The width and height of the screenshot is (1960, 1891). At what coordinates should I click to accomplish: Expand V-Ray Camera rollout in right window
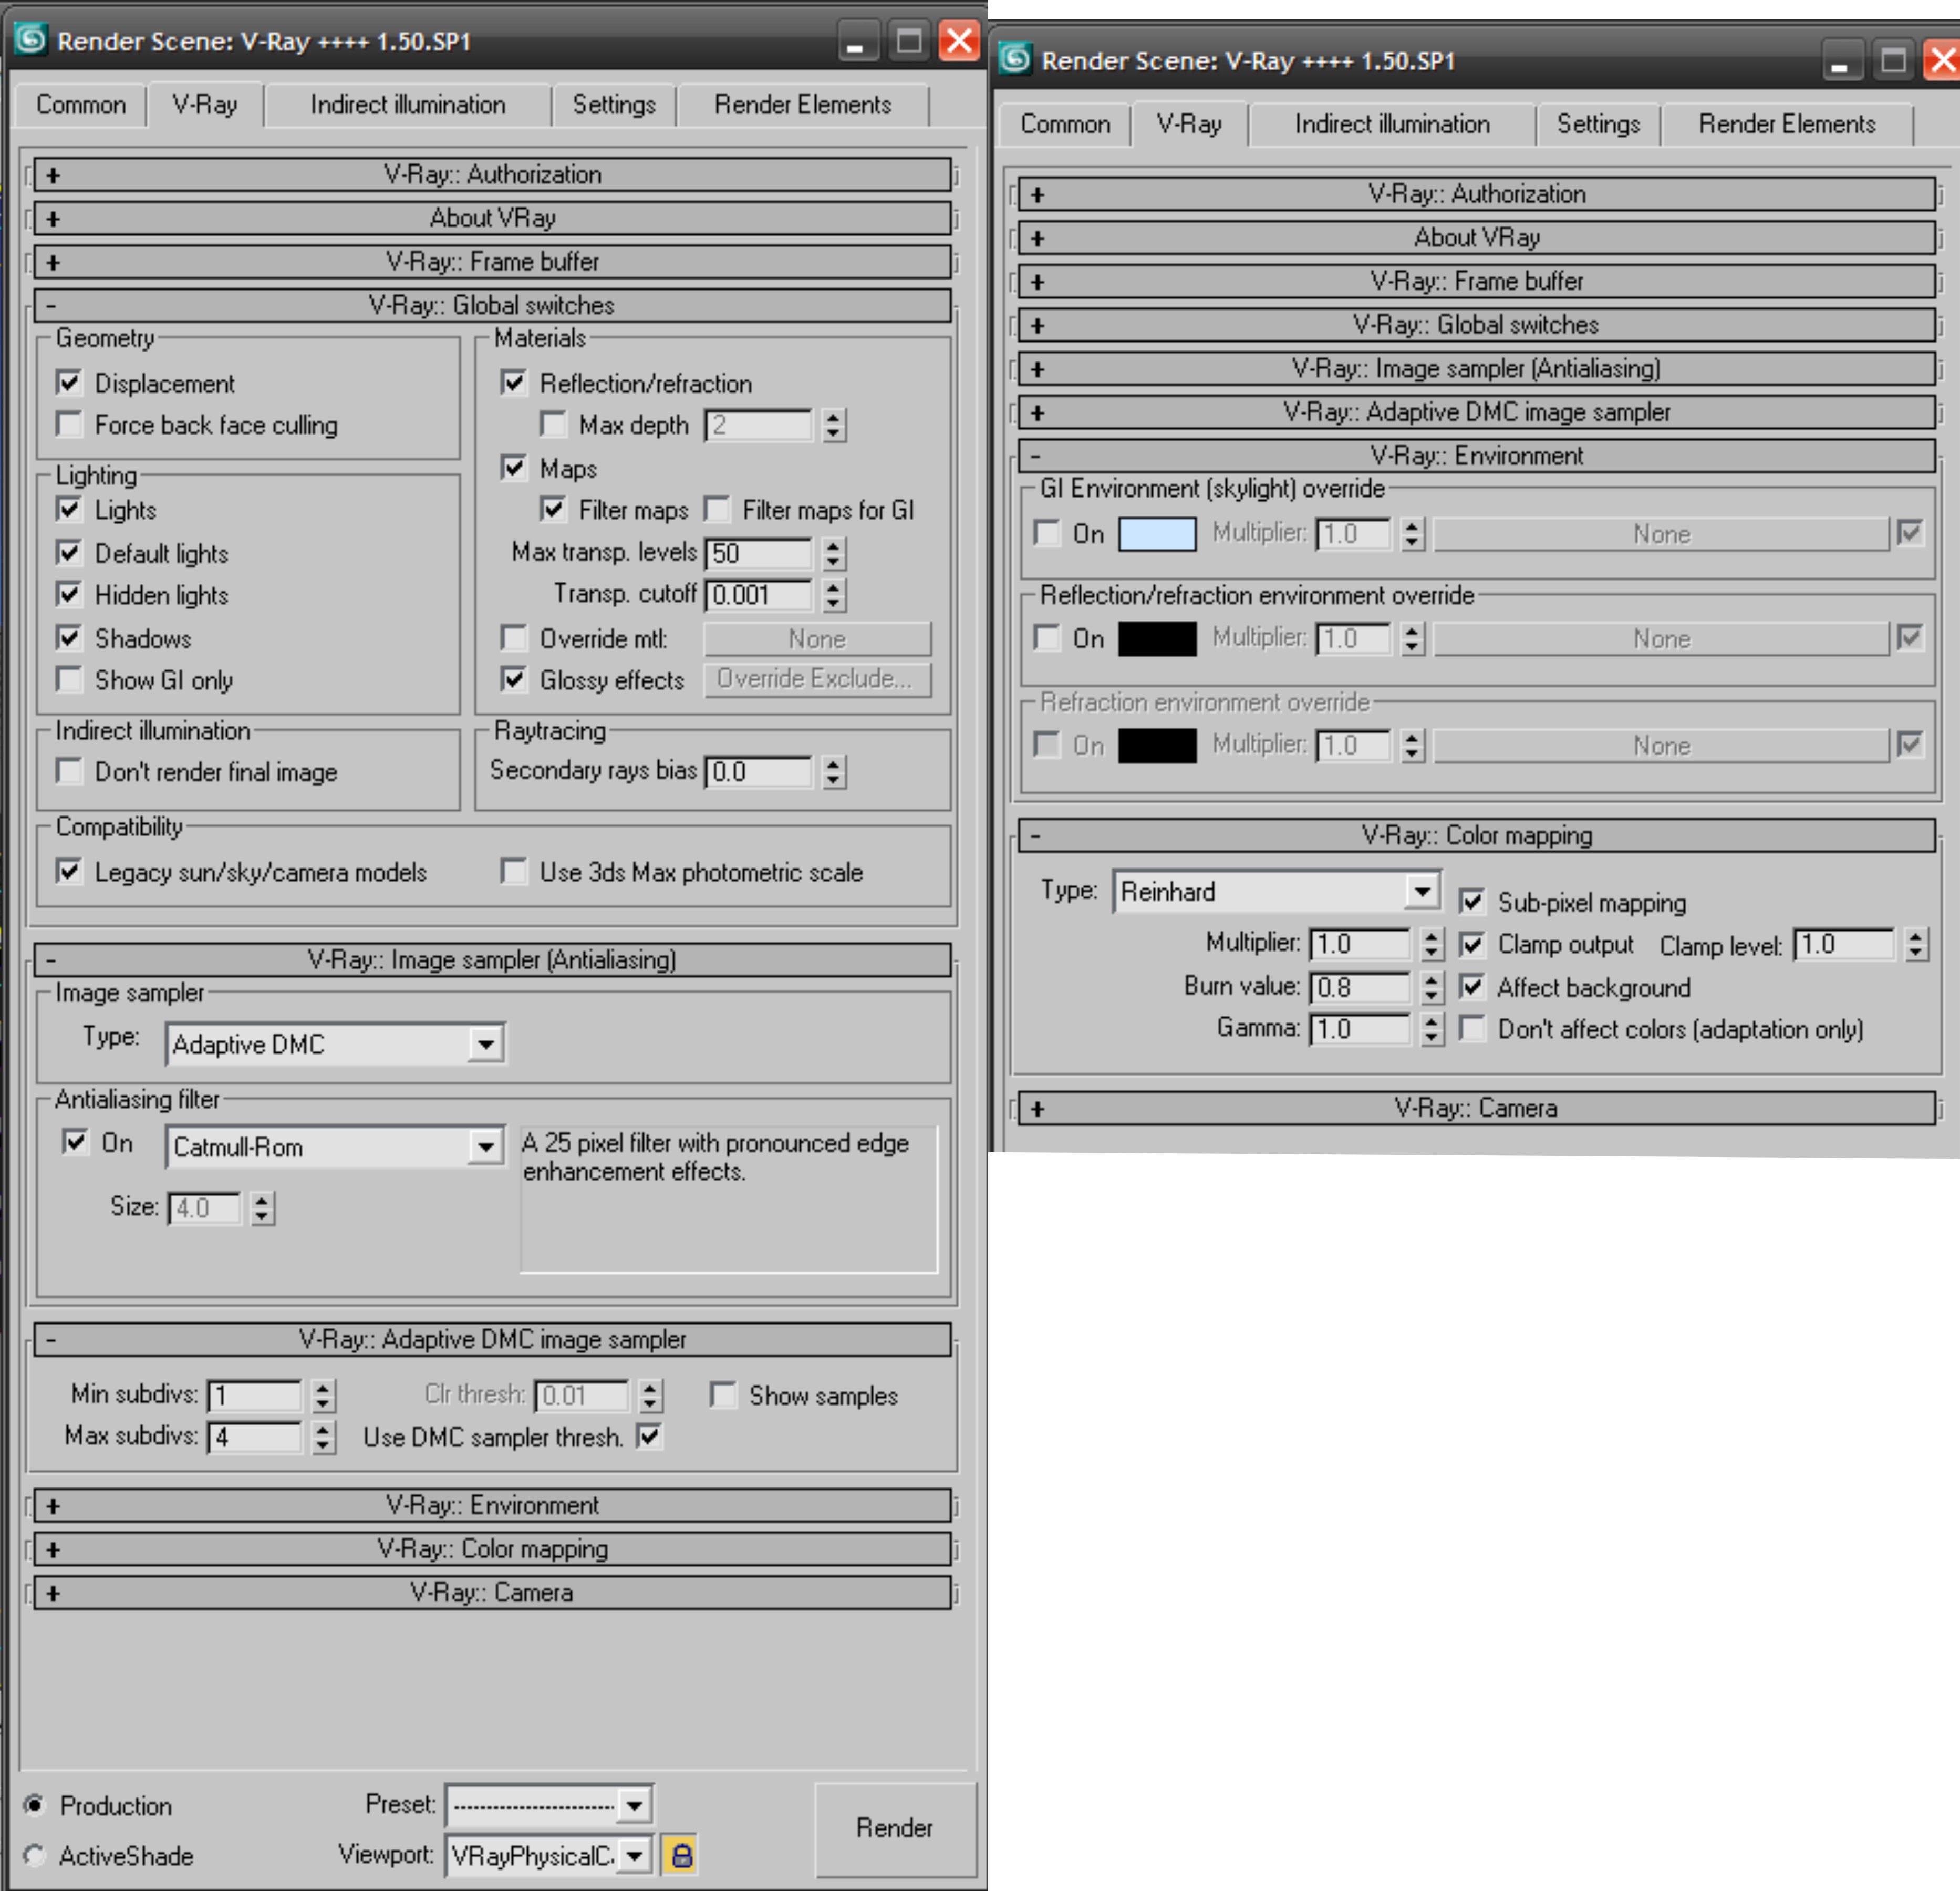tap(1475, 1108)
